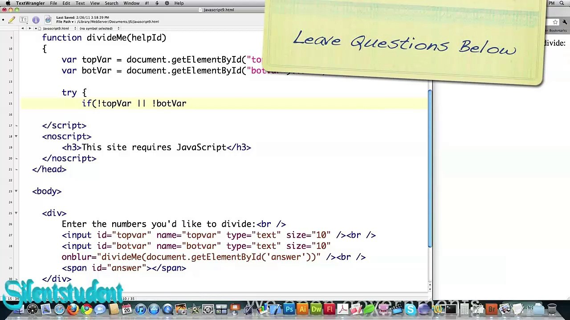The height and width of the screenshot is (320, 570).
Task: Open the #! shebang menu
Action: (x=147, y=3)
